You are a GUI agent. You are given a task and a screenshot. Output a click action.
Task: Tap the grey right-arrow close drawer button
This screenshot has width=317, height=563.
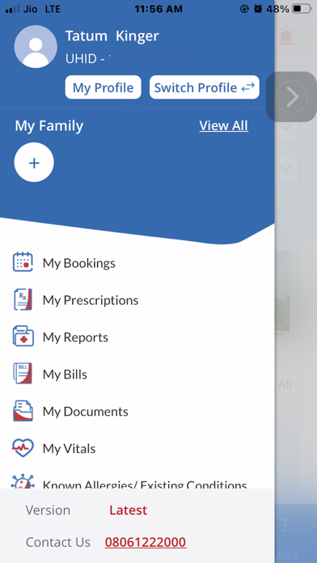[x=291, y=97]
